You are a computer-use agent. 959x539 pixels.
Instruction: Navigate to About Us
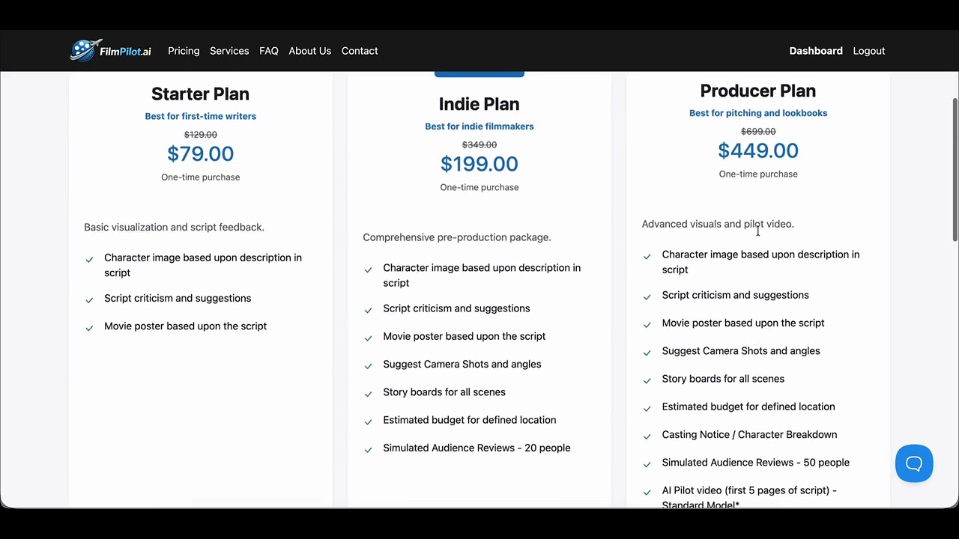click(309, 51)
